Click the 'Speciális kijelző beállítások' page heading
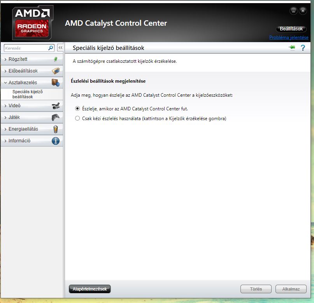314x303 pixels. 108,48
